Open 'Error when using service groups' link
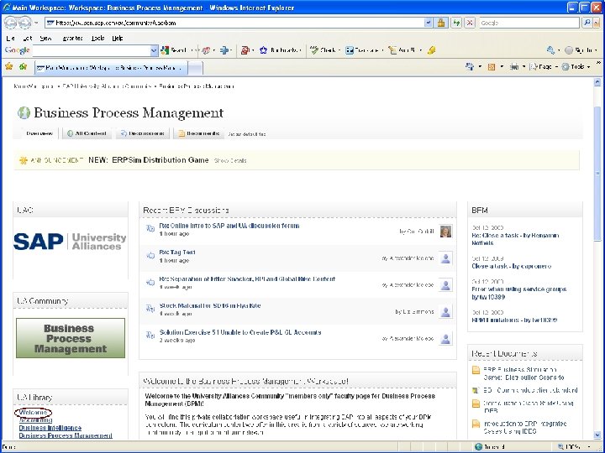 click(x=519, y=293)
